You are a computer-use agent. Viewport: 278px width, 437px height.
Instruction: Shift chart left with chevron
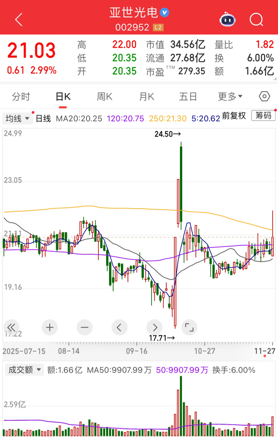pyautogui.click(x=119, y=328)
